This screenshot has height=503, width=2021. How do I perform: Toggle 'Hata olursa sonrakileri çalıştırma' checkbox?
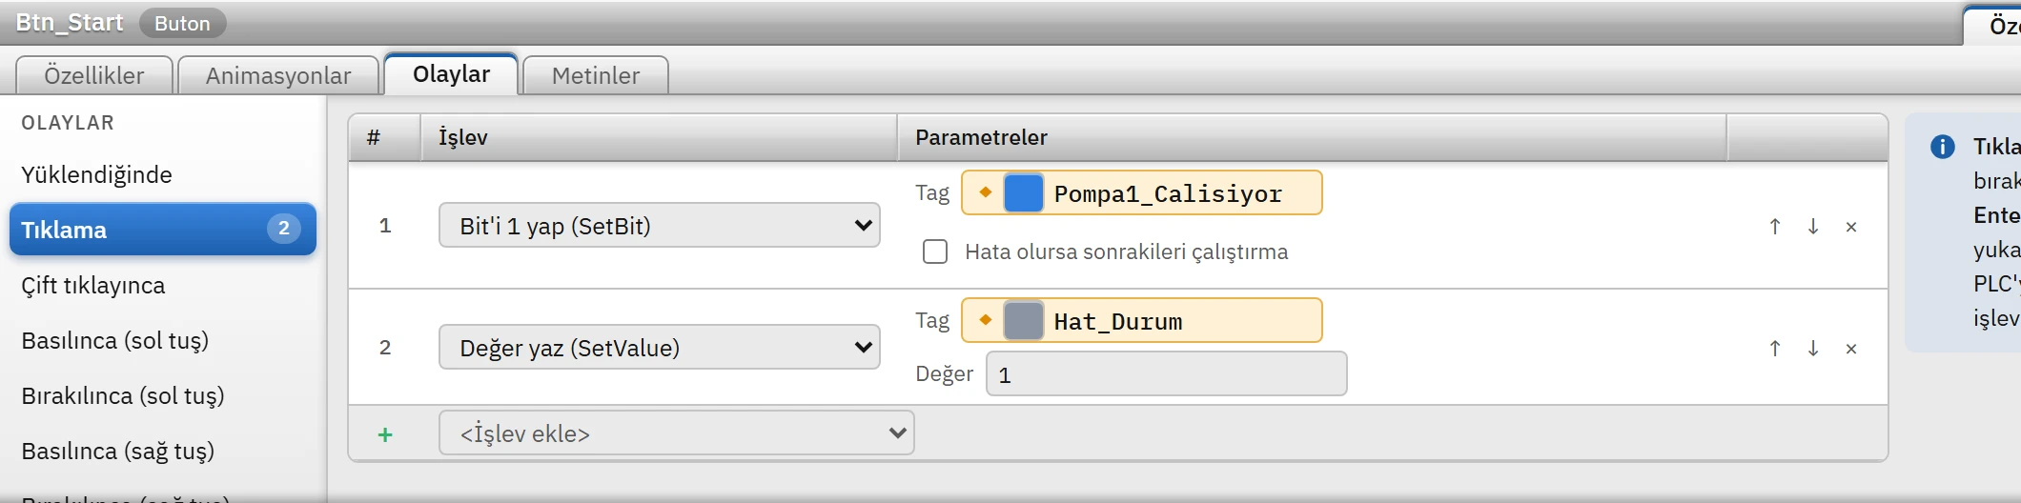[935, 251]
